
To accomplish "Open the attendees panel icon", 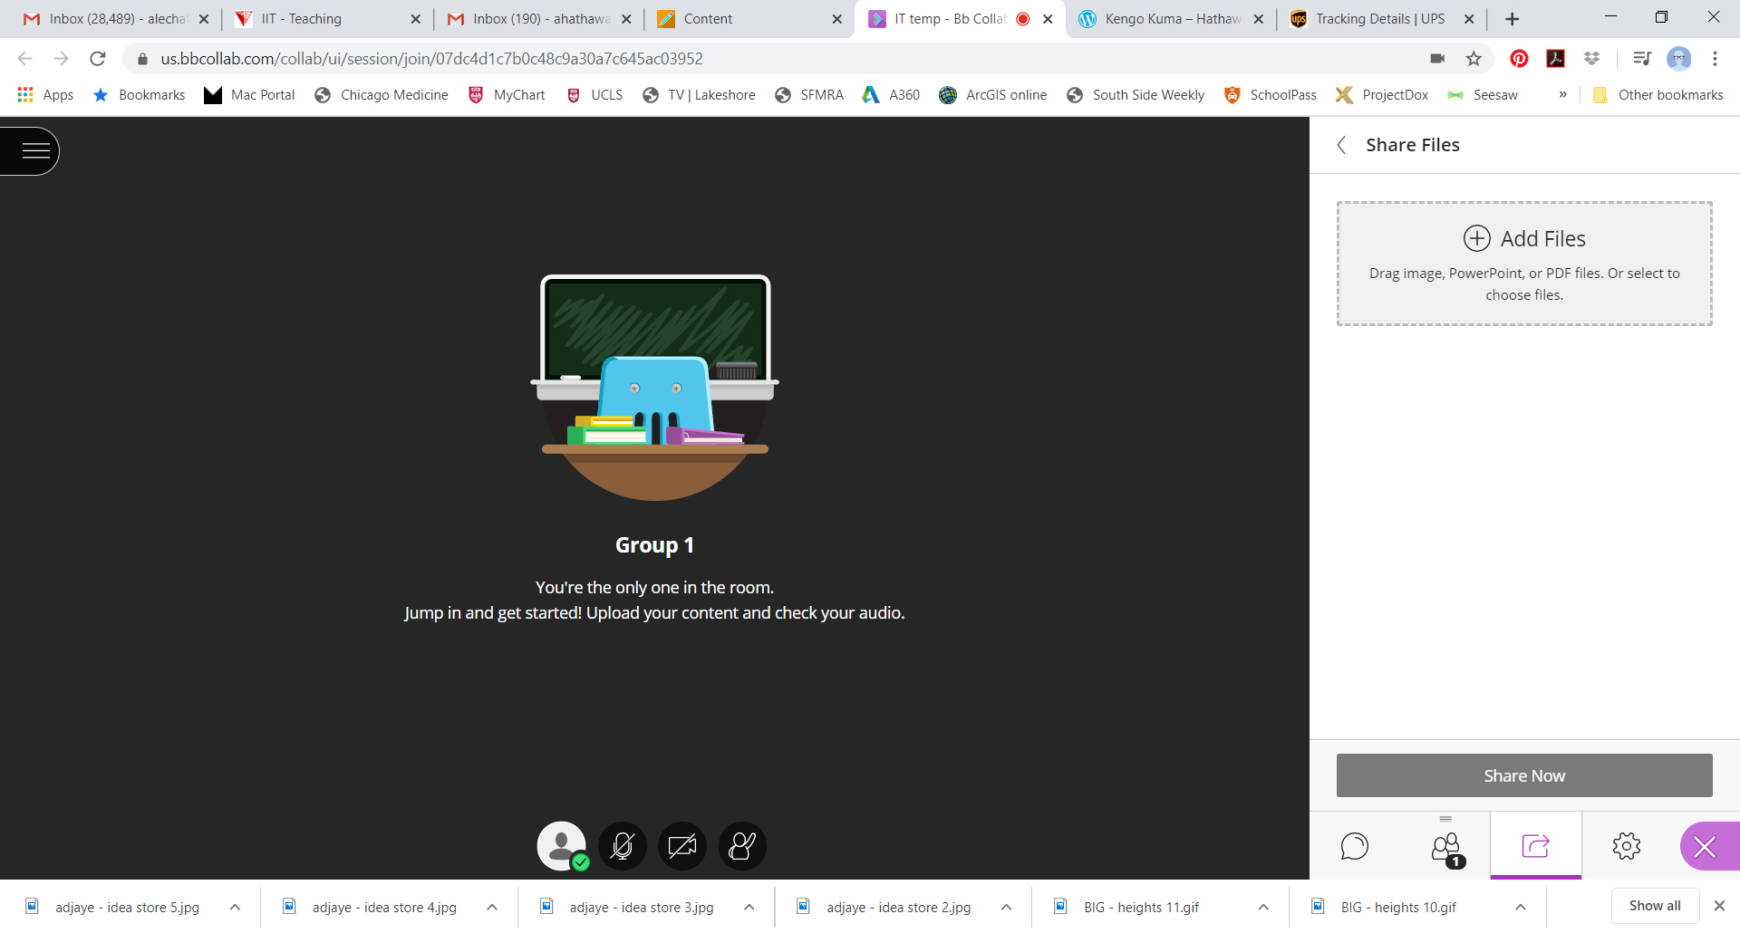I will 1445,847.
